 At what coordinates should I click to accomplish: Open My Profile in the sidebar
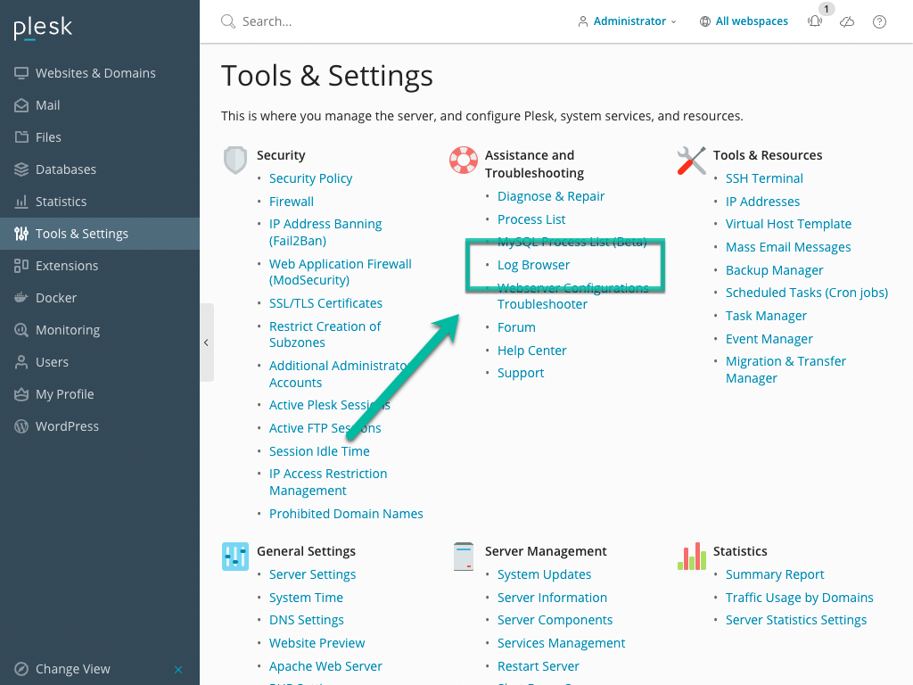100,394
